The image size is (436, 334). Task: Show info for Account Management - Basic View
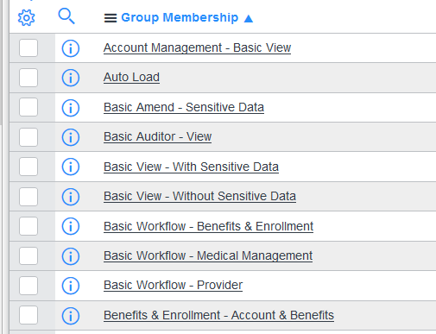[x=71, y=48]
